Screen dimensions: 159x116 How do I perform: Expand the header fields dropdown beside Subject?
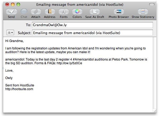10,33
